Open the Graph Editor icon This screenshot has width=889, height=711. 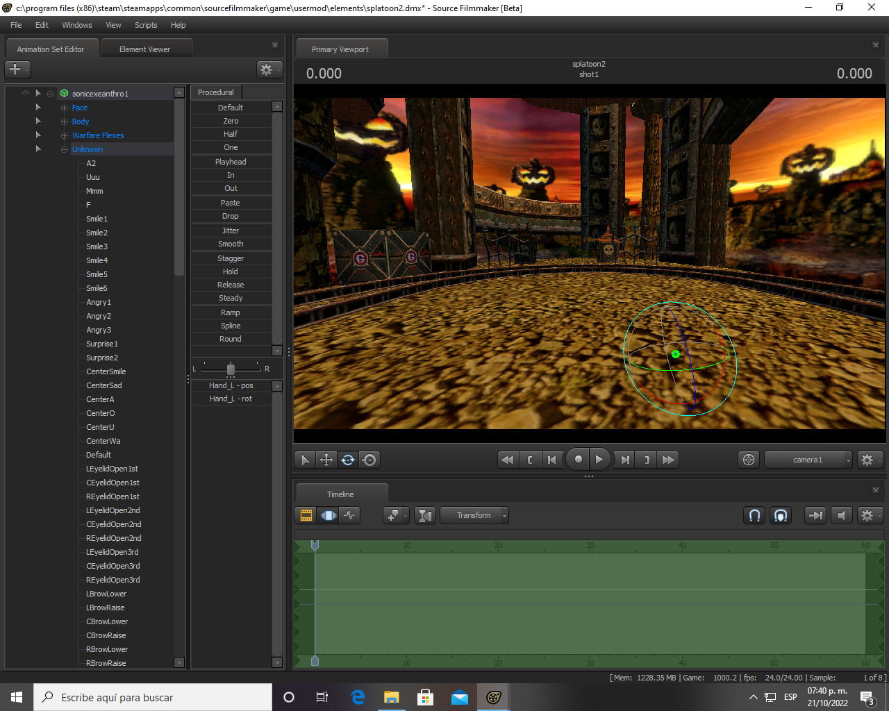point(350,515)
